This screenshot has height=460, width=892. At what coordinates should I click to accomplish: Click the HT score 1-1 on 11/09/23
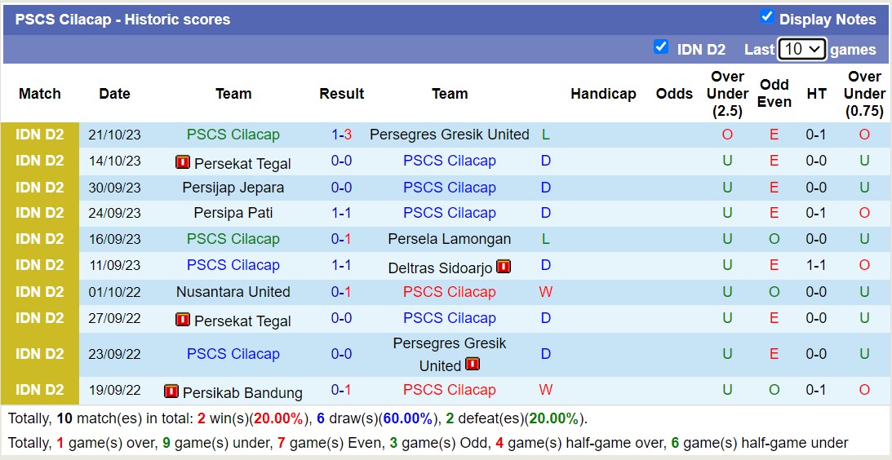pyautogui.click(x=816, y=266)
